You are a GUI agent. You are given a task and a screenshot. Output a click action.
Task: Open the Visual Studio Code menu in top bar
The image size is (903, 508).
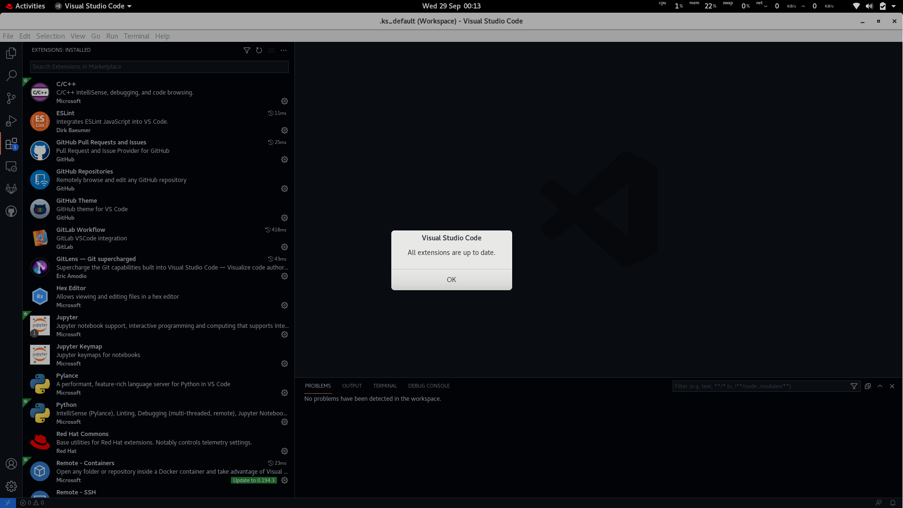93,6
